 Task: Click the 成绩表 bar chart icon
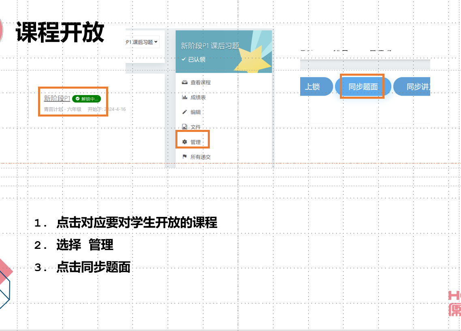coord(185,97)
